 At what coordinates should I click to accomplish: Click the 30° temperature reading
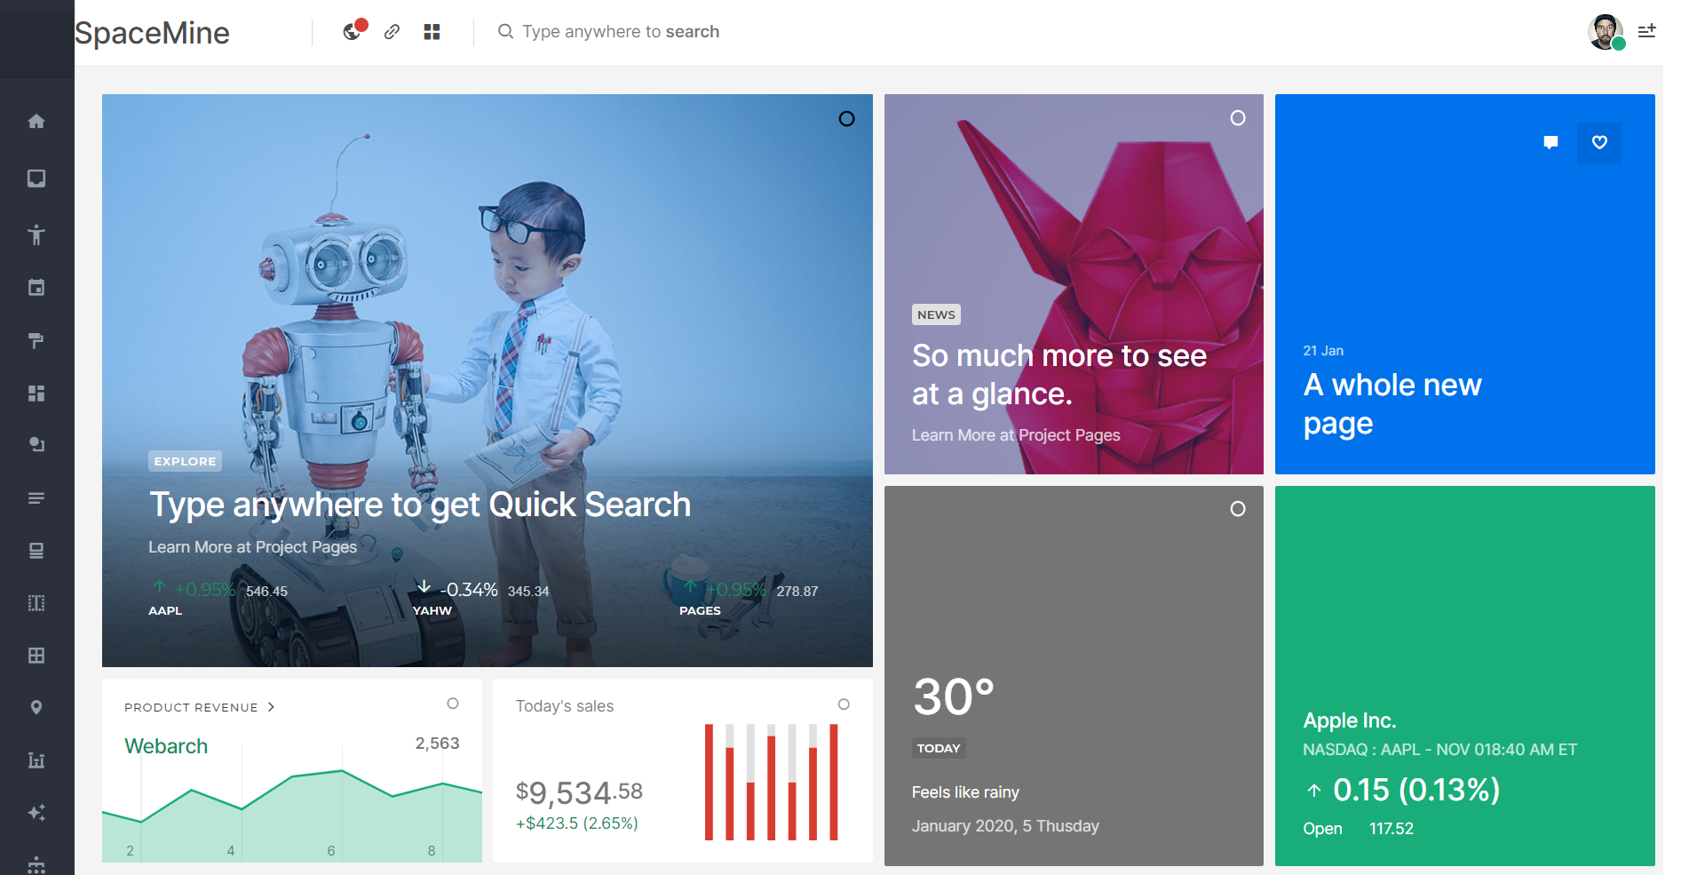pos(954,697)
